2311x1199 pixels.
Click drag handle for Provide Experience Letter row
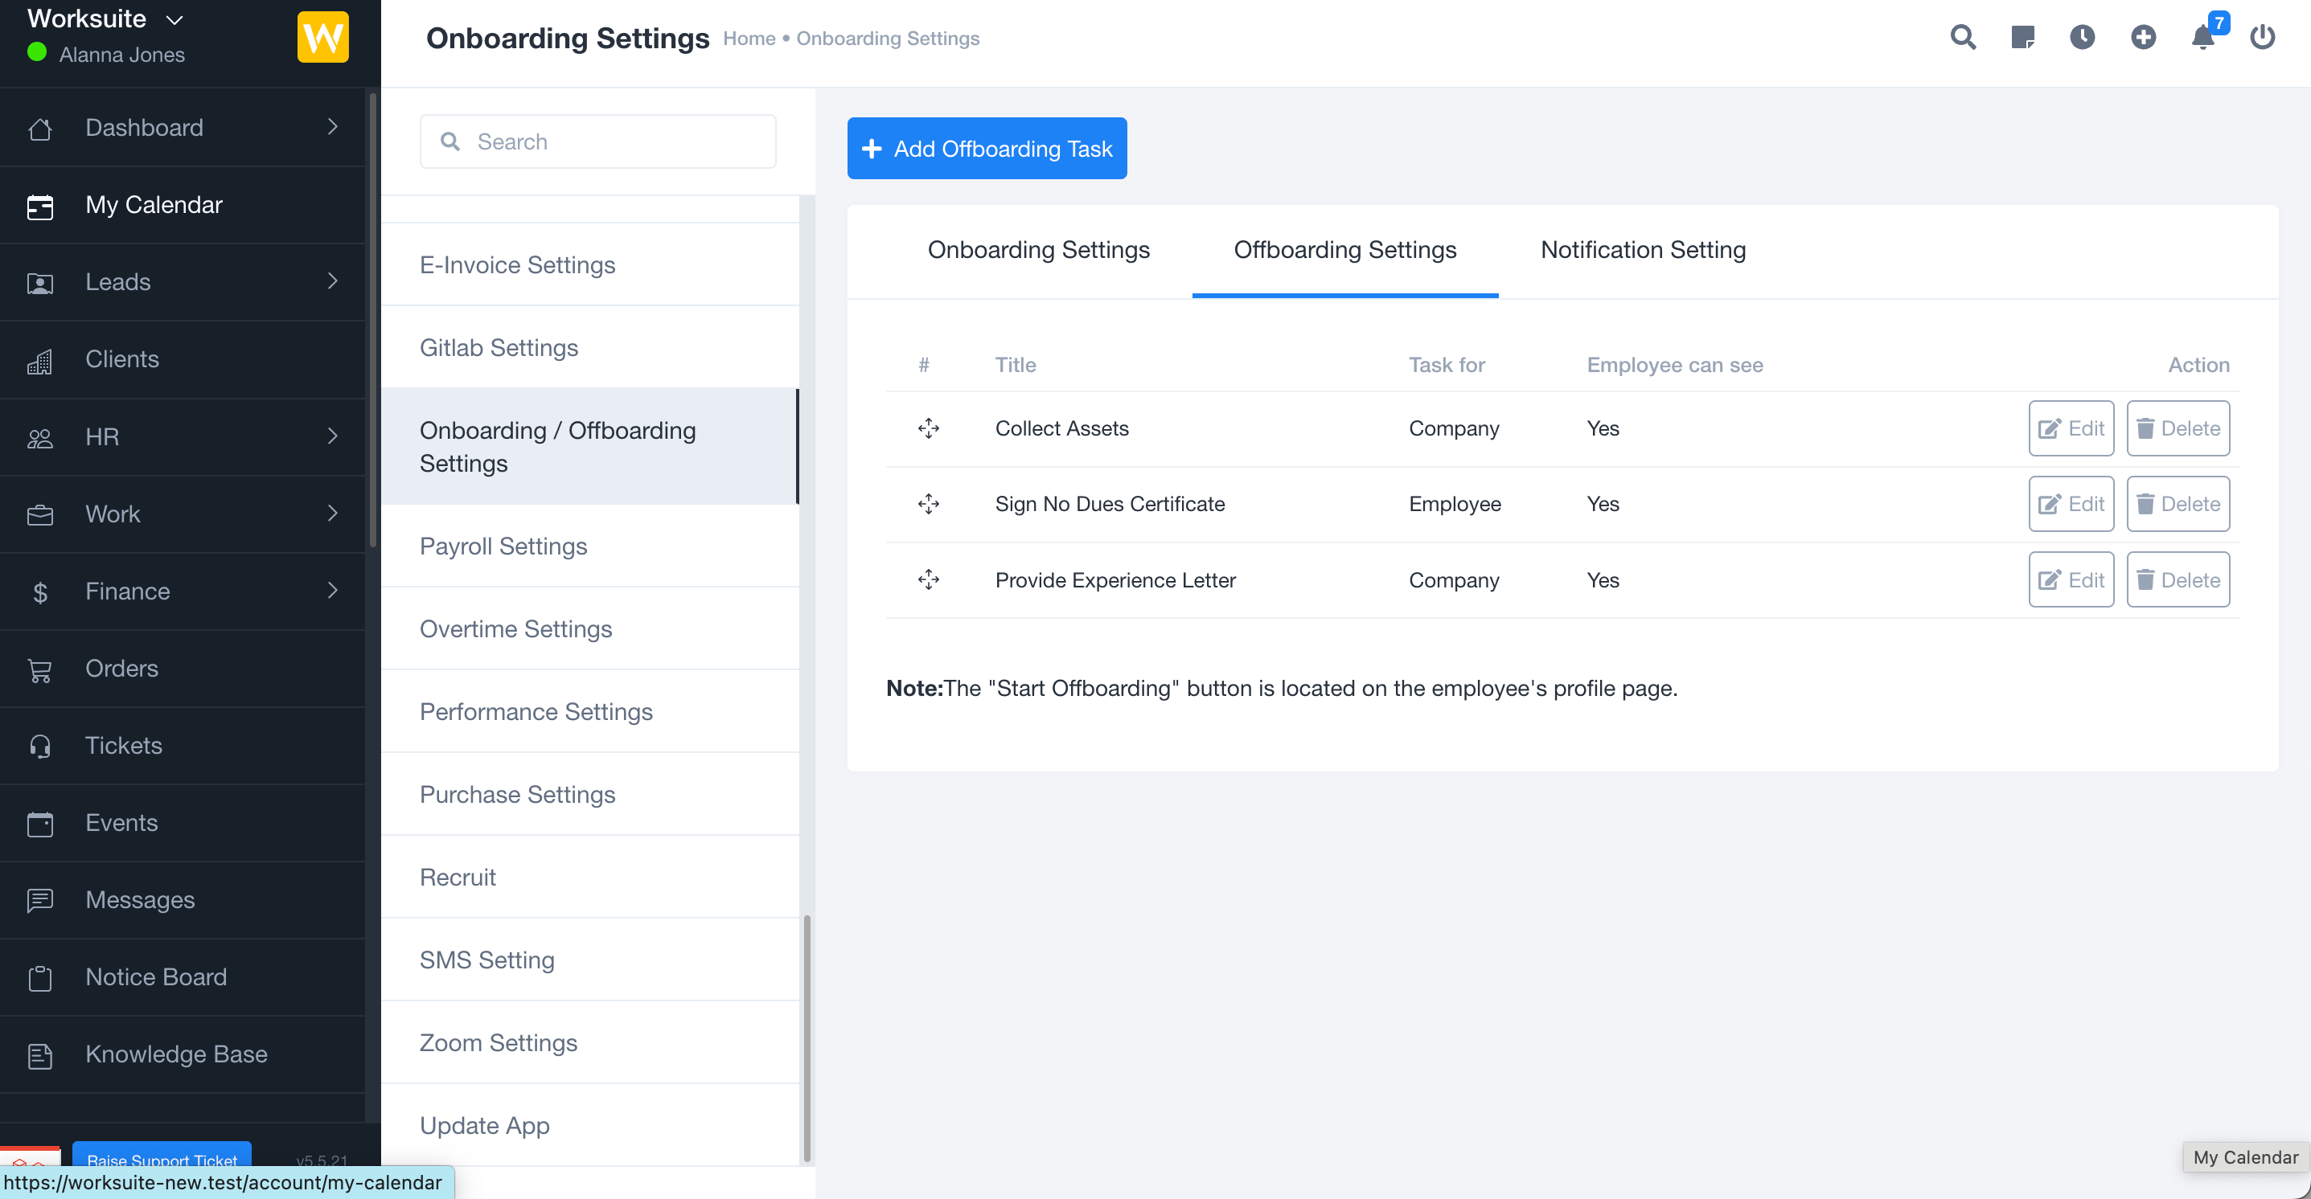tap(929, 580)
